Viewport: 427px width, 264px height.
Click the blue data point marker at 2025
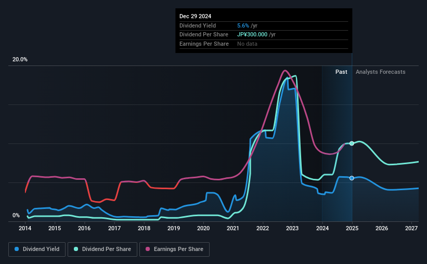[x=352, y=178]
